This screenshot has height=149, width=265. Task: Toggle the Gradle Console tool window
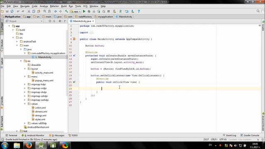(250, 135)
